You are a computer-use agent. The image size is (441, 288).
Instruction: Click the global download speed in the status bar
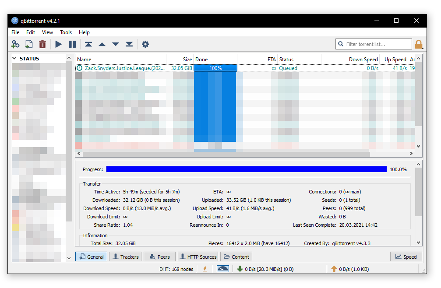pyautogui.click(x=265, y=269)
